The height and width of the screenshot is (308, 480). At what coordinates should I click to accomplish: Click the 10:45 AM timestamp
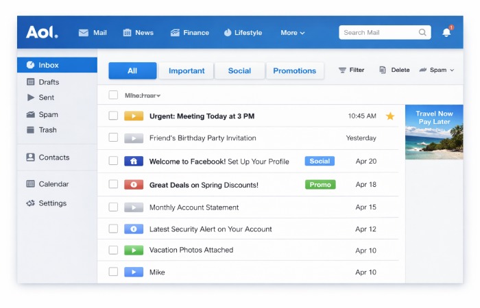click(x=362, y=116)
